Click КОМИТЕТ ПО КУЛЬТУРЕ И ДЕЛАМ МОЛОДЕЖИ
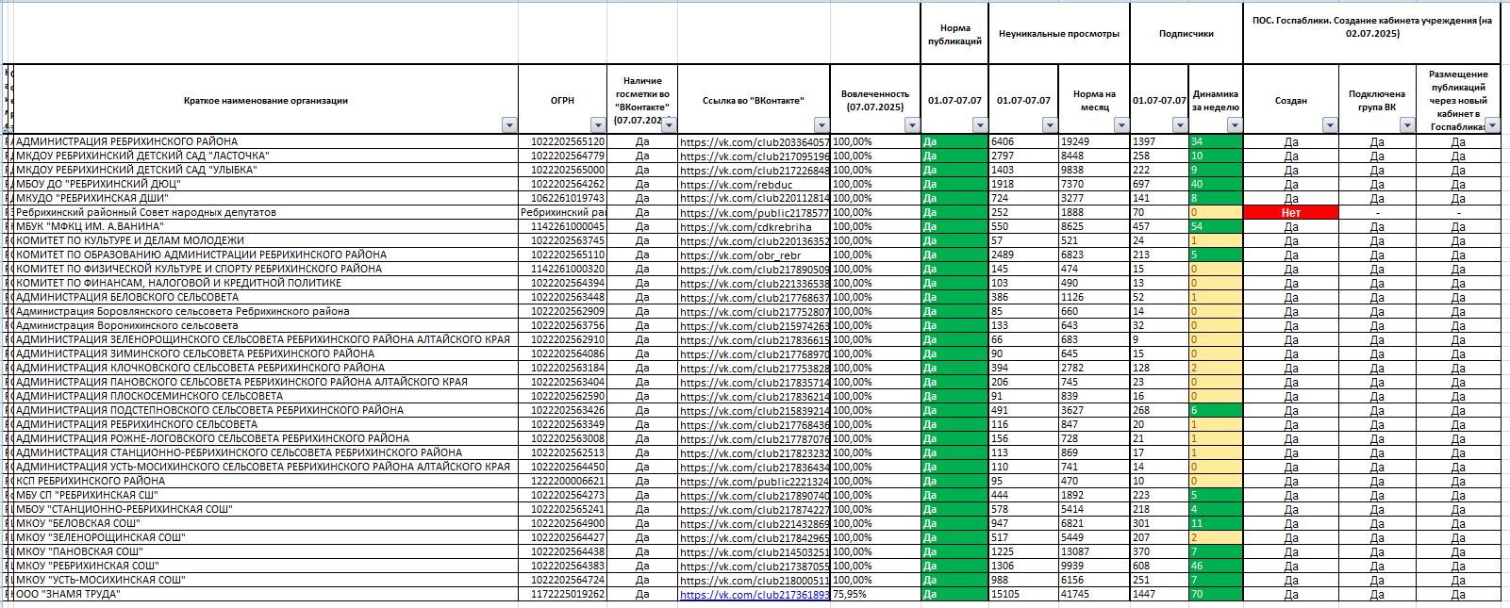Viewport: 1510px width, 608px height. pyautogui.click(x=266, y=241)
